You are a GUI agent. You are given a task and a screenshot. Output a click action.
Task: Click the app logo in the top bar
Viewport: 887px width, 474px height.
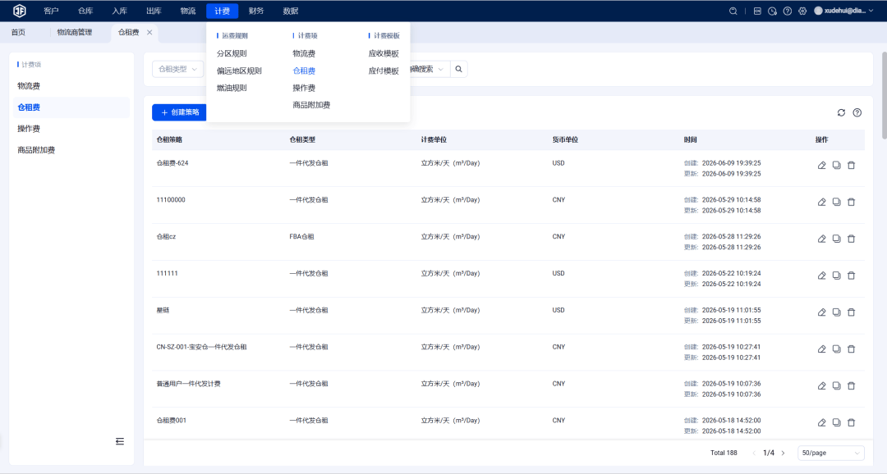[x=19, y=11]
